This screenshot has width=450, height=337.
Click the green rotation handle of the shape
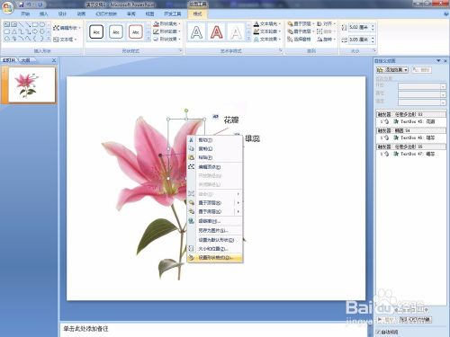tap(186, 111)
